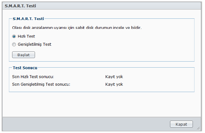Image resolution: width=205 pixels, height=133 pixels.
Task: Click the quick test result Kayıt yok
Action: (114, 76)
